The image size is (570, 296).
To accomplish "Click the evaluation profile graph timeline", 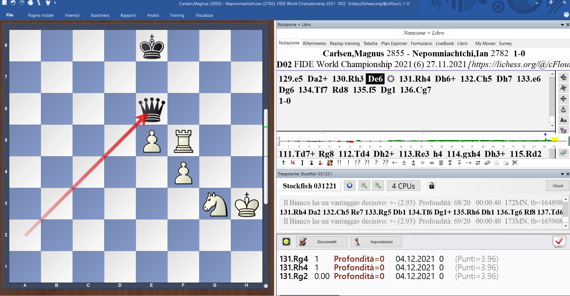I will pyautogui.click(x=422, y=141).
